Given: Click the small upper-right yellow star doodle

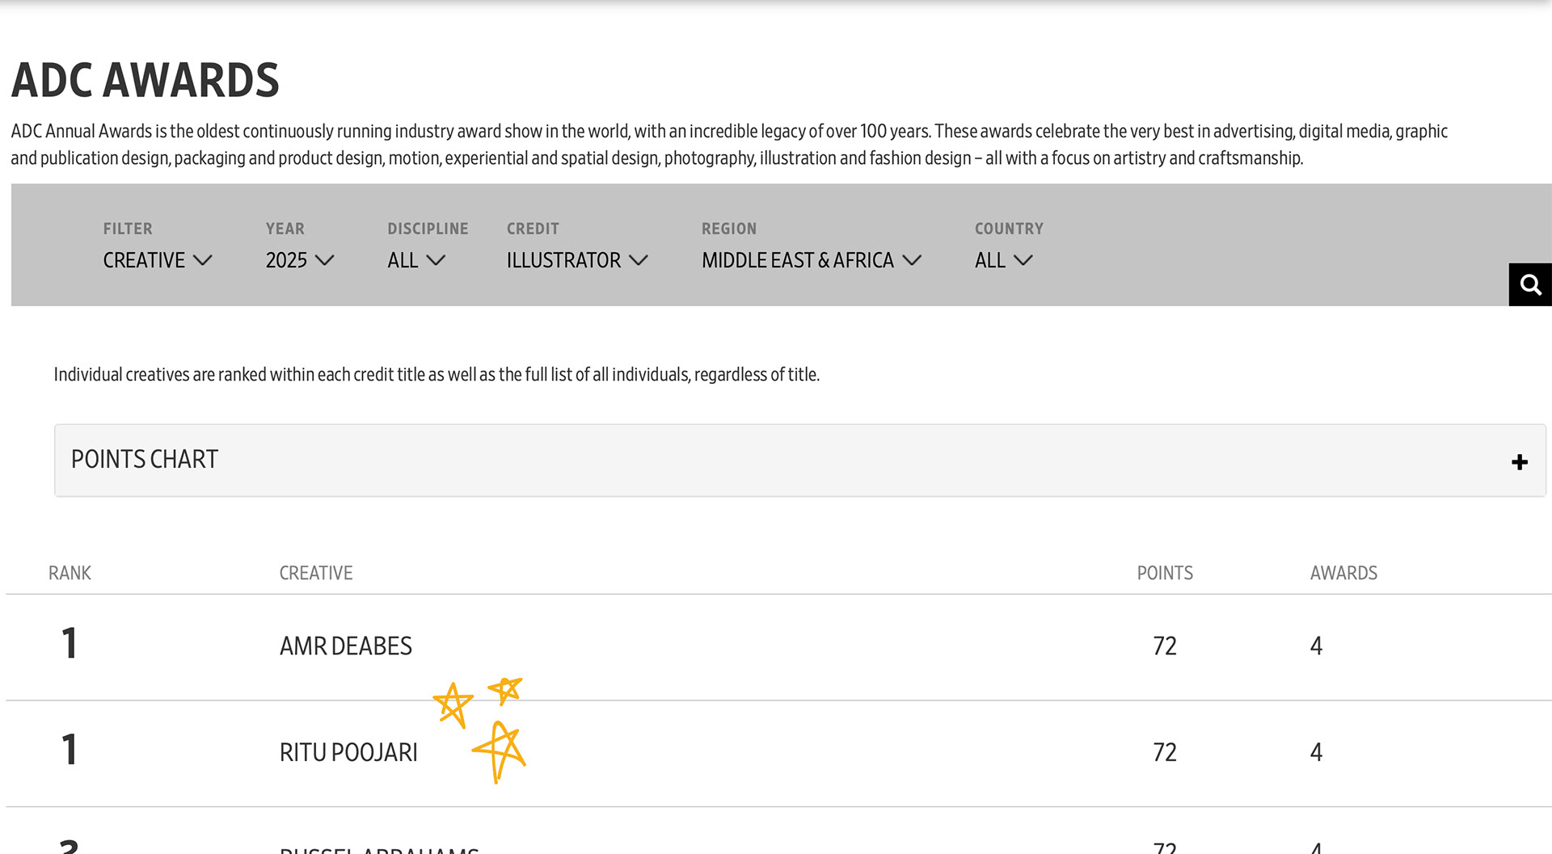Looking at the screenshot, I should click(506, 689).
